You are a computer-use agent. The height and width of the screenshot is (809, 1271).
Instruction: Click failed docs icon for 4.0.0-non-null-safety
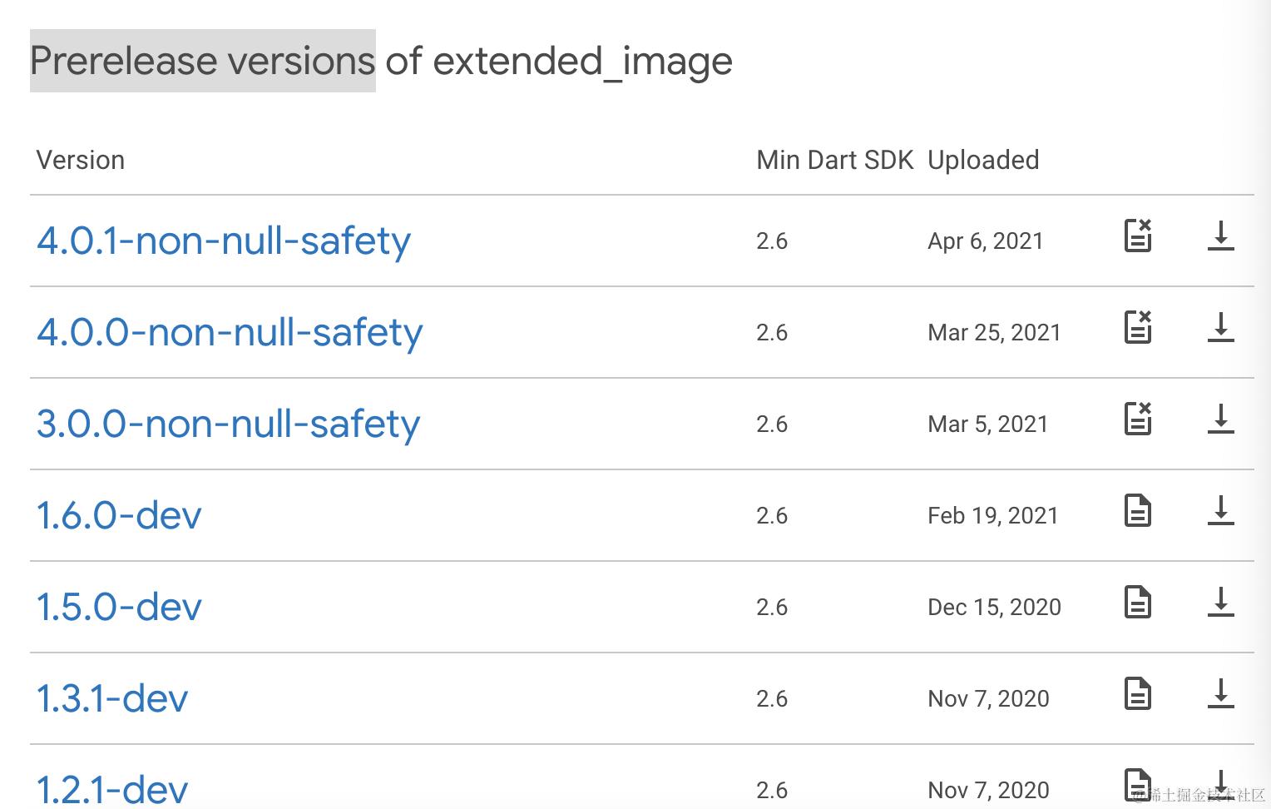1137,327
